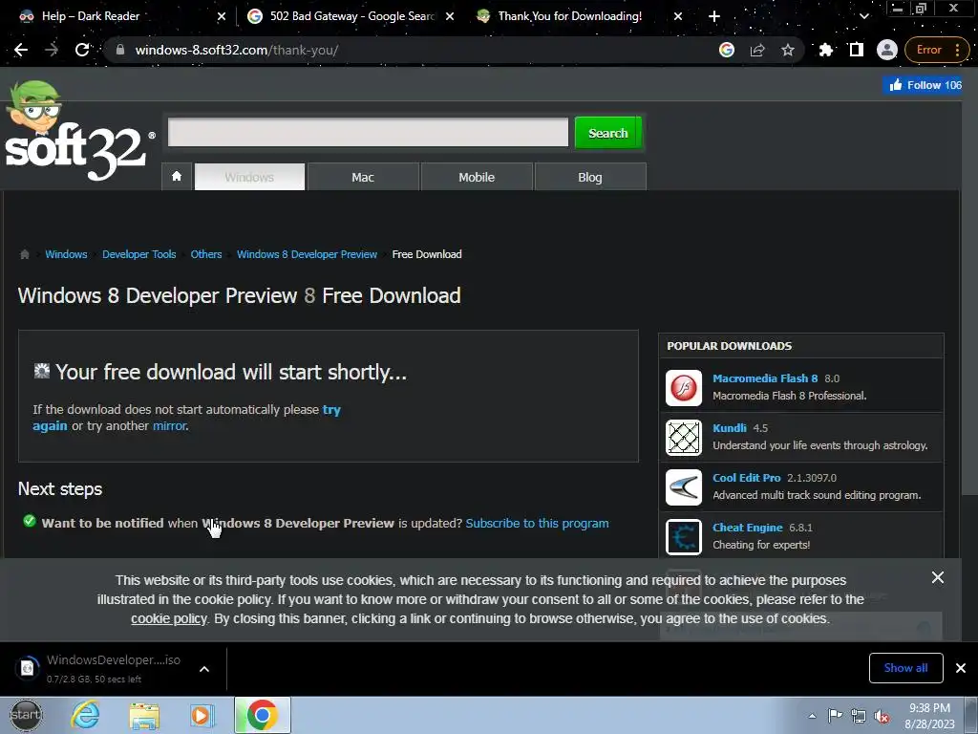978x734 pixels.
Task: Open a new browser tab with plus
Action: pos(714,16)
